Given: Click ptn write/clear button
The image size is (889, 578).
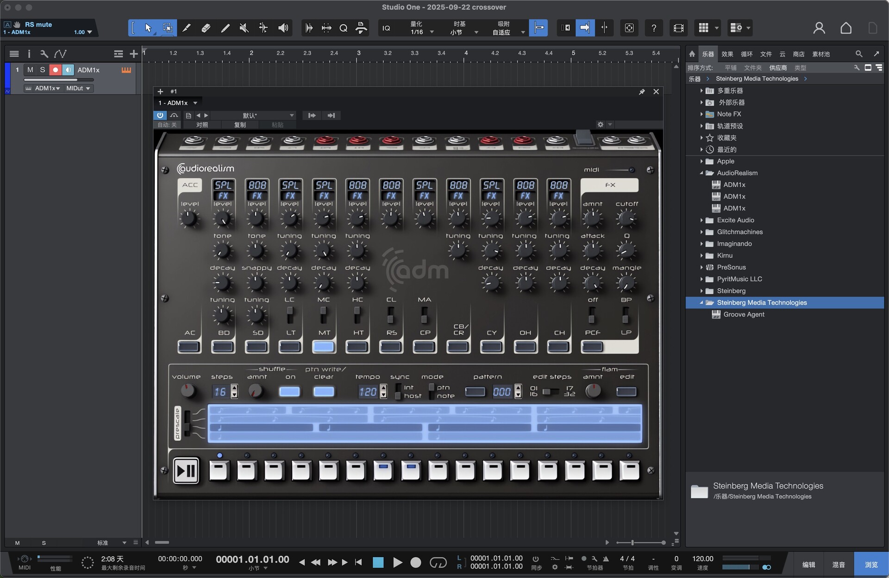Looking at the screenshot, I should 324,392.
